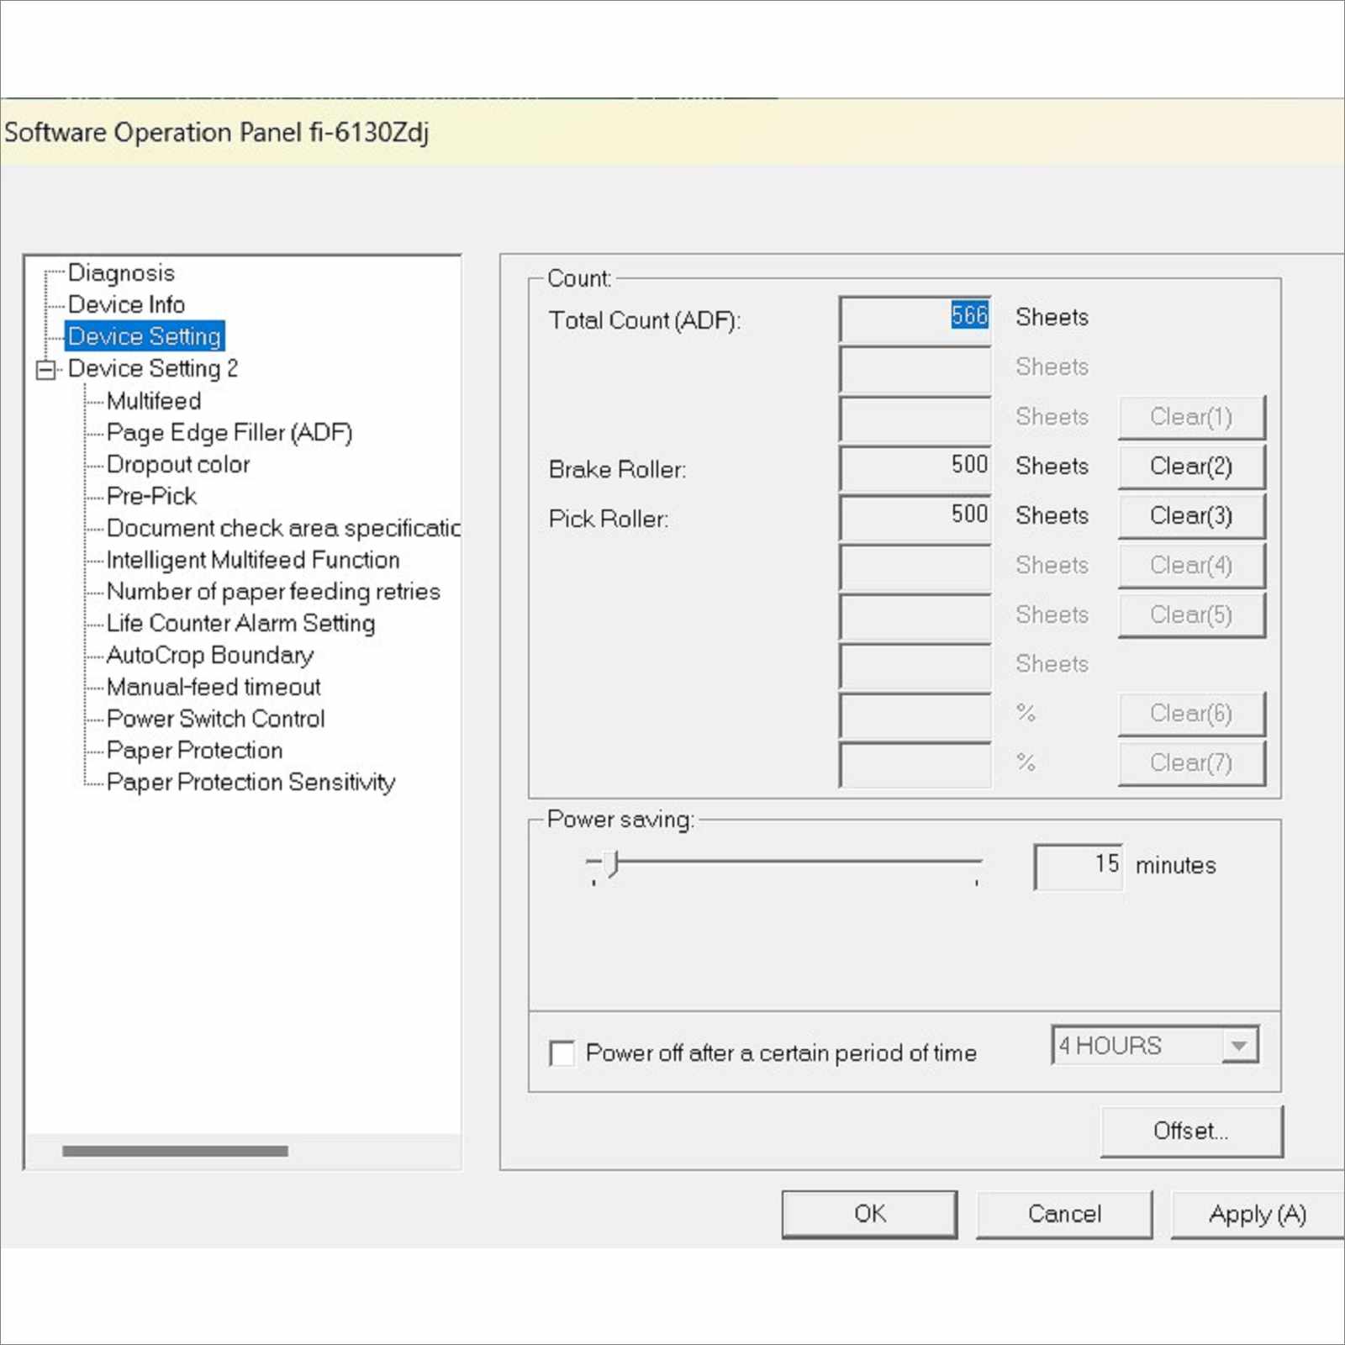Click the tree panel horizontal scrollbar
The width and height of the screenshot is (1345, 1345).
pyautogui.click(x=175, y=1151)
